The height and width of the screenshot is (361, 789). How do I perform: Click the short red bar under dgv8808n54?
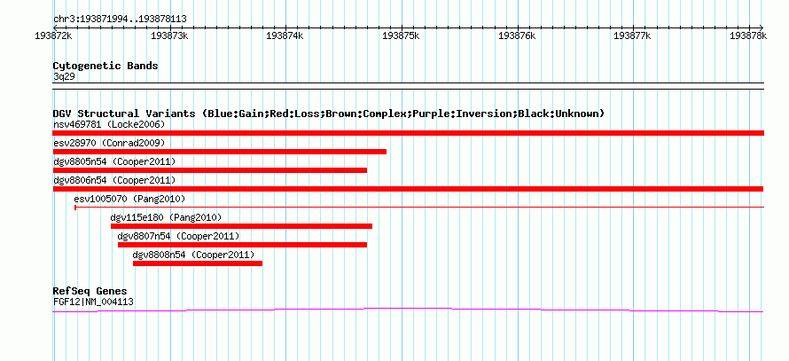click(198, 263)
